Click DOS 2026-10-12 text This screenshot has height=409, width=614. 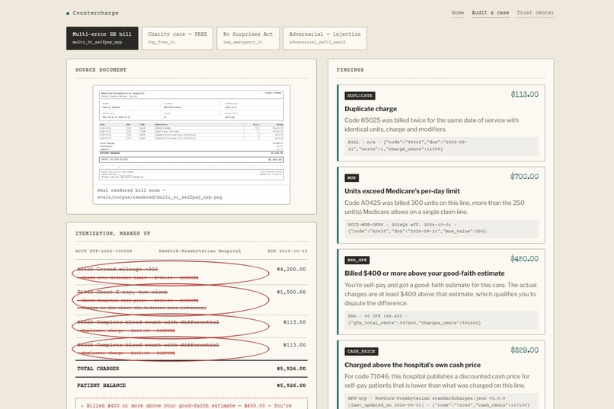tap(287, 251)
